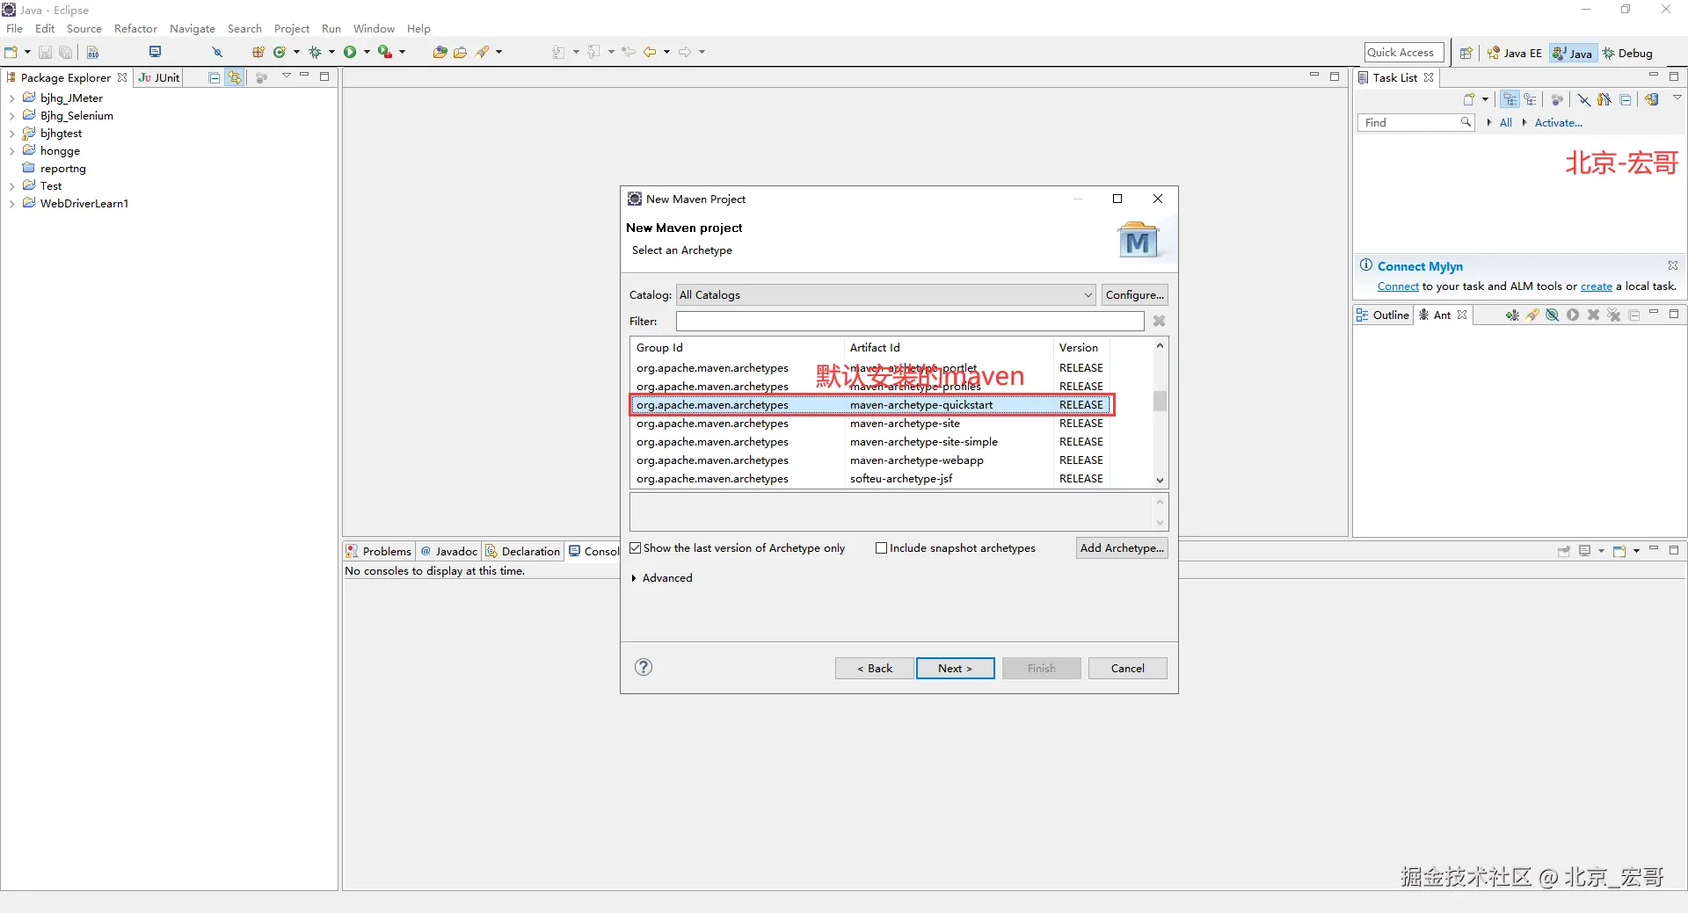The height and width of the screenshot is (913, 1688).
Task: Select the maven-archetype-webapp row
Action: click(869, 460)
